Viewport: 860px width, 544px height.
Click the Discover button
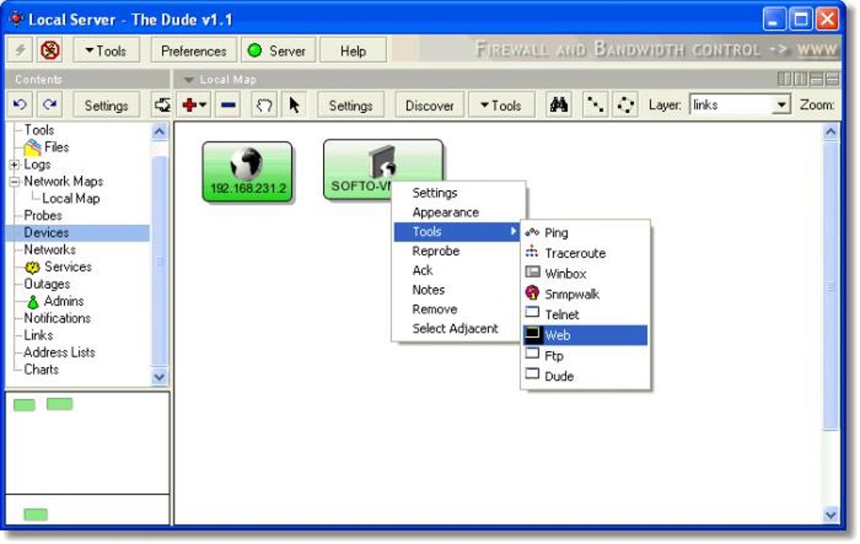tap(429, 104)
